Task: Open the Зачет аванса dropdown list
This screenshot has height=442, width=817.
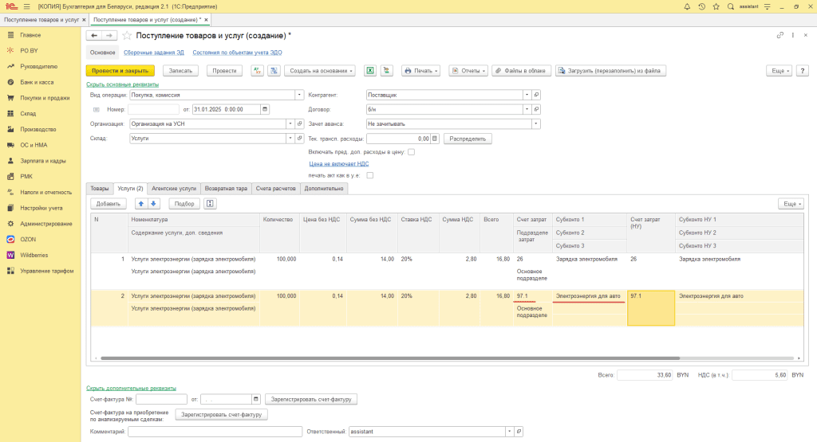Action: 536,123
